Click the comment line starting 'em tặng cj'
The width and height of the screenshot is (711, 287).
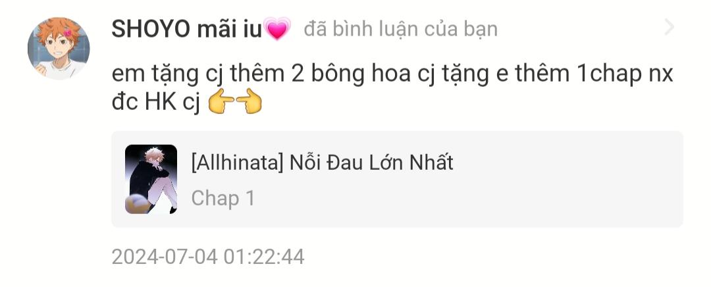[392, 74]
